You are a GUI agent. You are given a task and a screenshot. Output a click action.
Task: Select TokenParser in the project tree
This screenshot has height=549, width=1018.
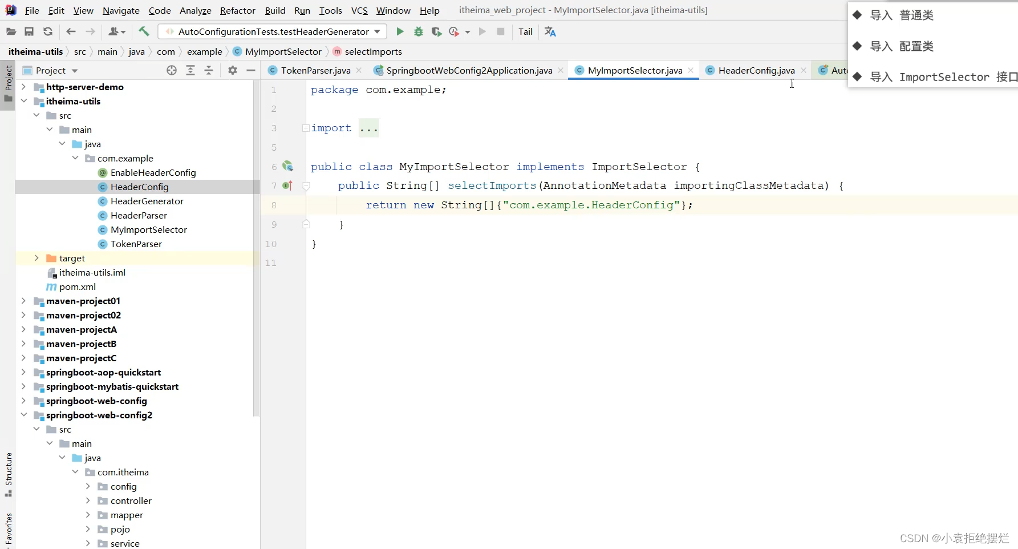coord(136,244)
